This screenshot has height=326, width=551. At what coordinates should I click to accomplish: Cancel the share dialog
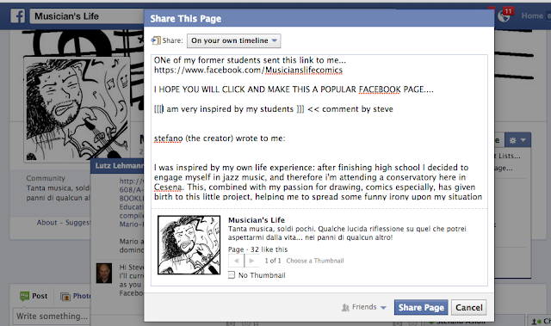468,307
